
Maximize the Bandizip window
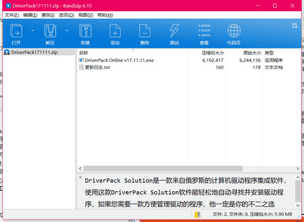click(275, 6)
